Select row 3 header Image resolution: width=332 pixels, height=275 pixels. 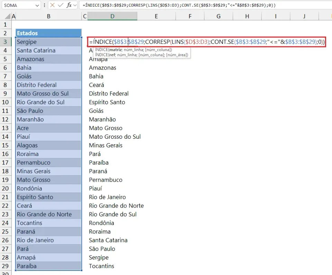pos(5,42)
